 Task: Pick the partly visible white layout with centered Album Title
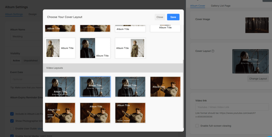tap(165, 29)
